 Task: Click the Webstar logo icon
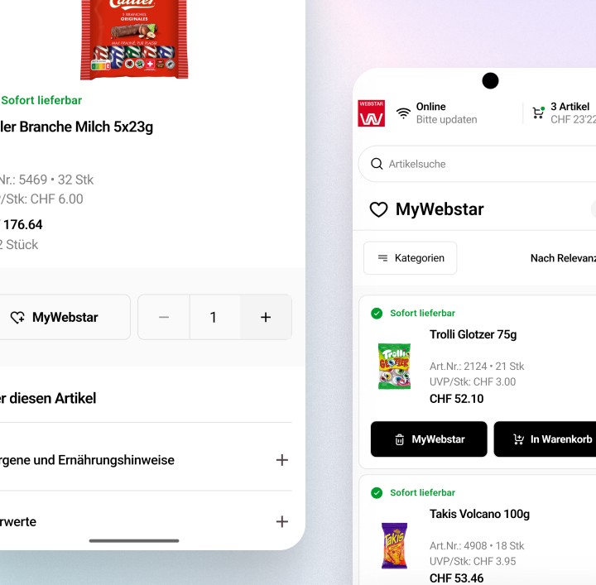tap(371, 113)
